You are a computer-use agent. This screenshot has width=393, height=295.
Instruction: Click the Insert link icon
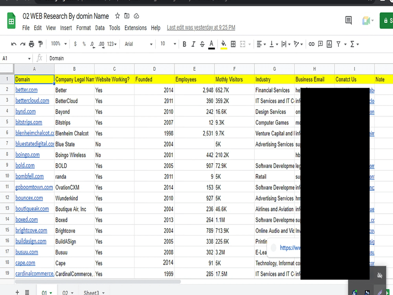pyautogui.click(x=311, y=44)
